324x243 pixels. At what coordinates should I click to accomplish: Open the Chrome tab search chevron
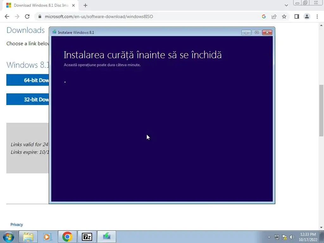pyautogui.click(x=286, y=5)
